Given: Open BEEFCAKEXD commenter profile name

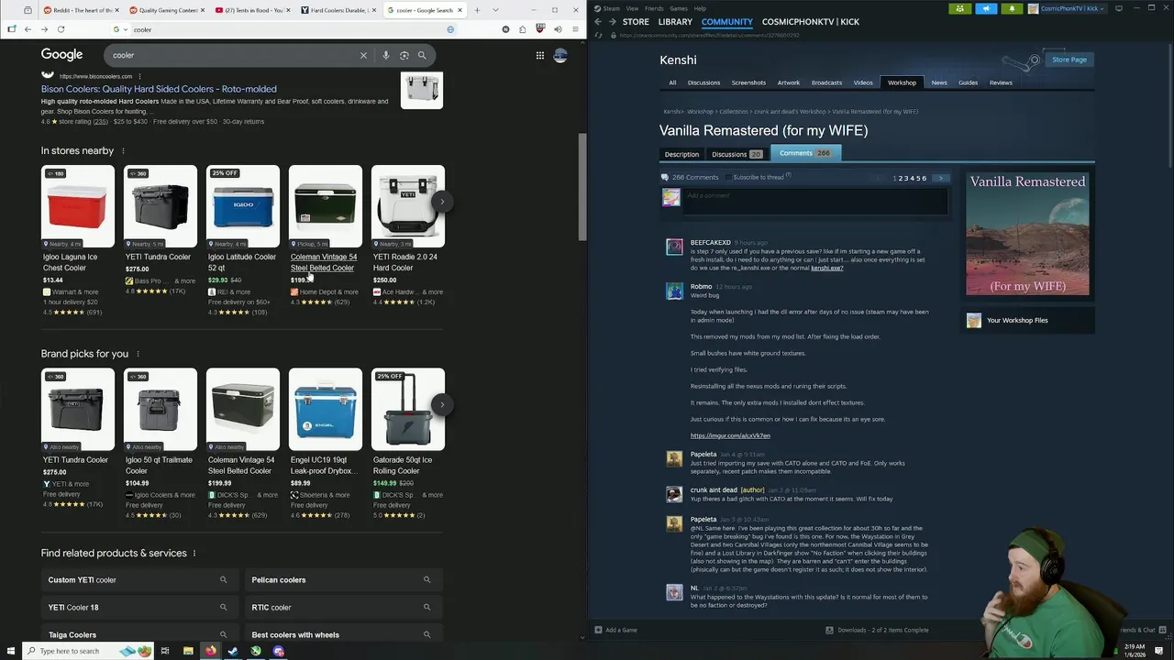Looking at the screenshot, I should click(x=711, y=243).
